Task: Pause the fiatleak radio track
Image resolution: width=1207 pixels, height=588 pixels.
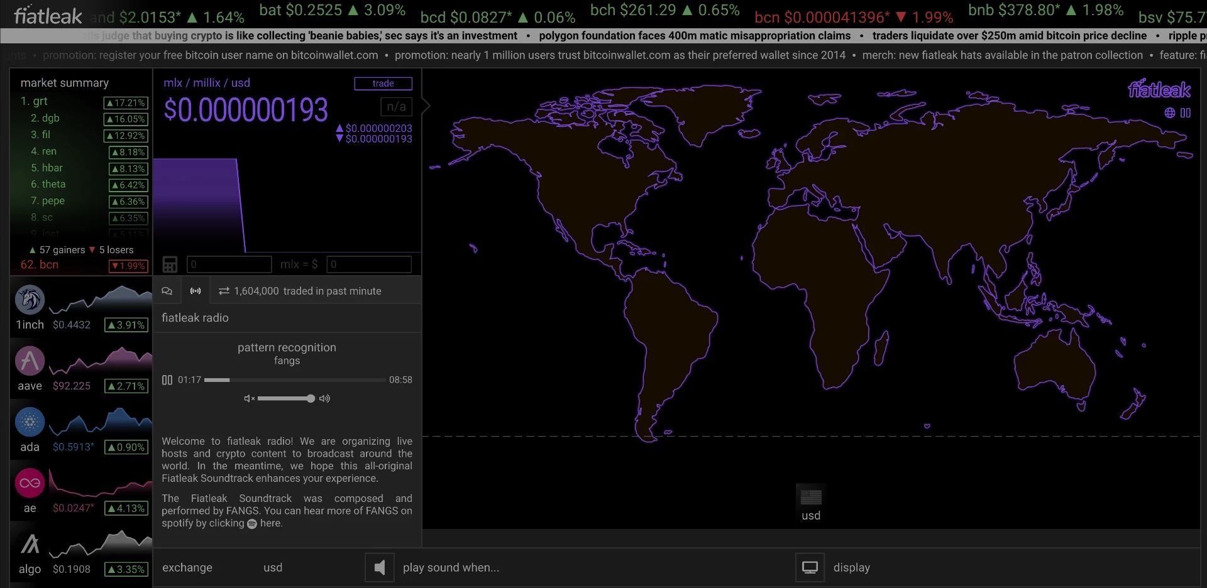Action: [167, 380]
